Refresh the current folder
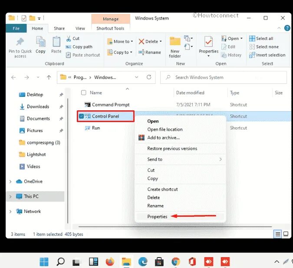The image size is (293, 268). (149, 77)
